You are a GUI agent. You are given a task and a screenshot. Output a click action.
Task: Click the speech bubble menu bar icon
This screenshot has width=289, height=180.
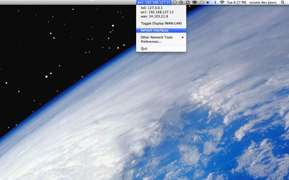coord(202,3)
